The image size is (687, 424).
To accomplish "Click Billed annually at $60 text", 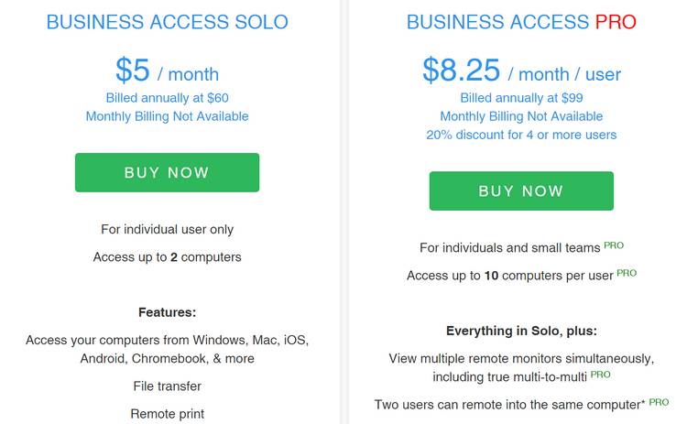I will point(167,98).
